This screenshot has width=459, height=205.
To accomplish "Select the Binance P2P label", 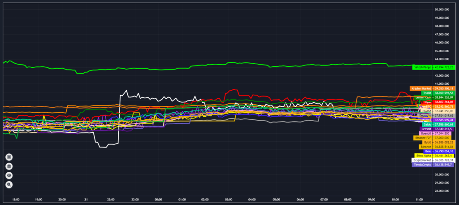I will point(423,138).
